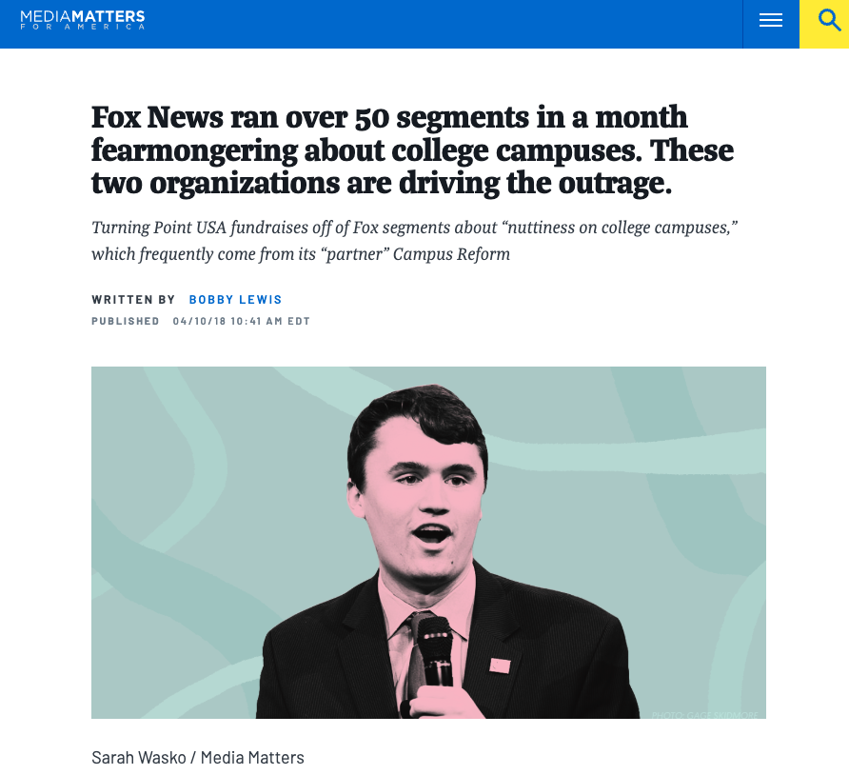Click the red lapel pin on the jacket
849x775 pixels.
tap(500, 665)
